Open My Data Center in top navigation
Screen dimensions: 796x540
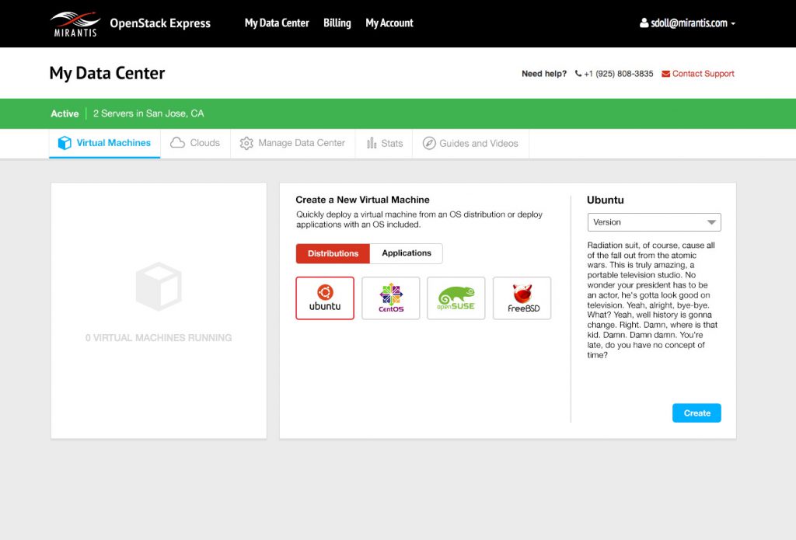pyautogui.click(x=277, y=23)
